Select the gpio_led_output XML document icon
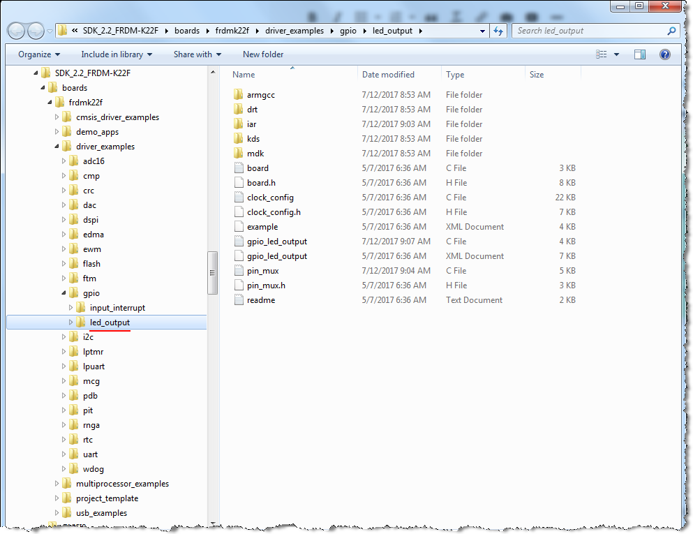Screen dimensions: 693x534 point(239,256)
